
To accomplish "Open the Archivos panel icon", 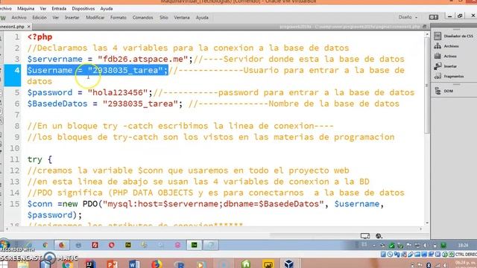I will coord(437,46).
